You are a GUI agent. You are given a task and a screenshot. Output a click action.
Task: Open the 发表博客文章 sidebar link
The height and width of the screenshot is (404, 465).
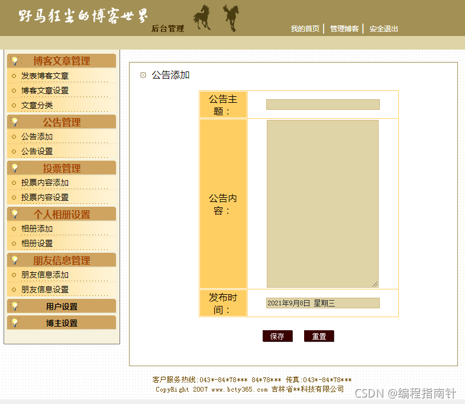click(45, 76)
